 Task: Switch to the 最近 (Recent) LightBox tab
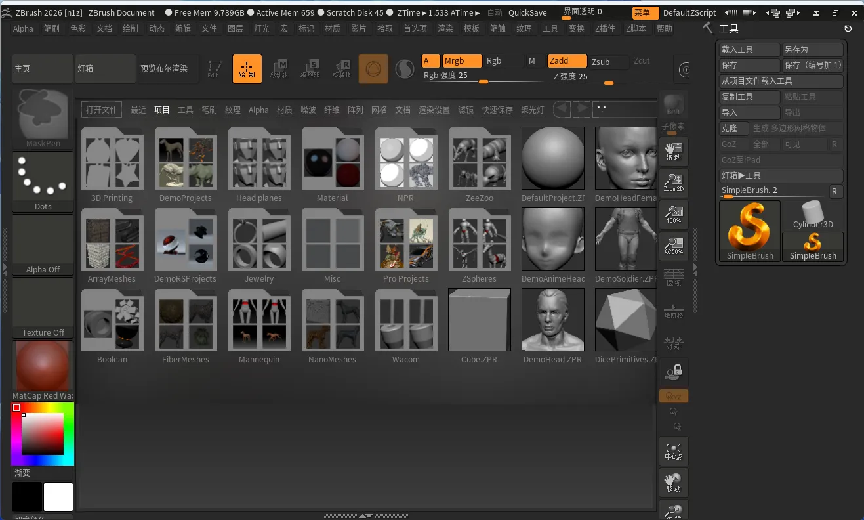coord(138,110)
